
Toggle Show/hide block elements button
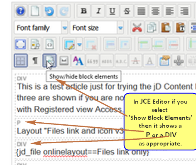49,61
